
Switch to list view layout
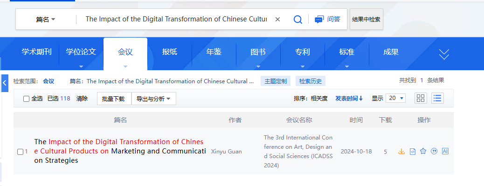click(437, 98)
